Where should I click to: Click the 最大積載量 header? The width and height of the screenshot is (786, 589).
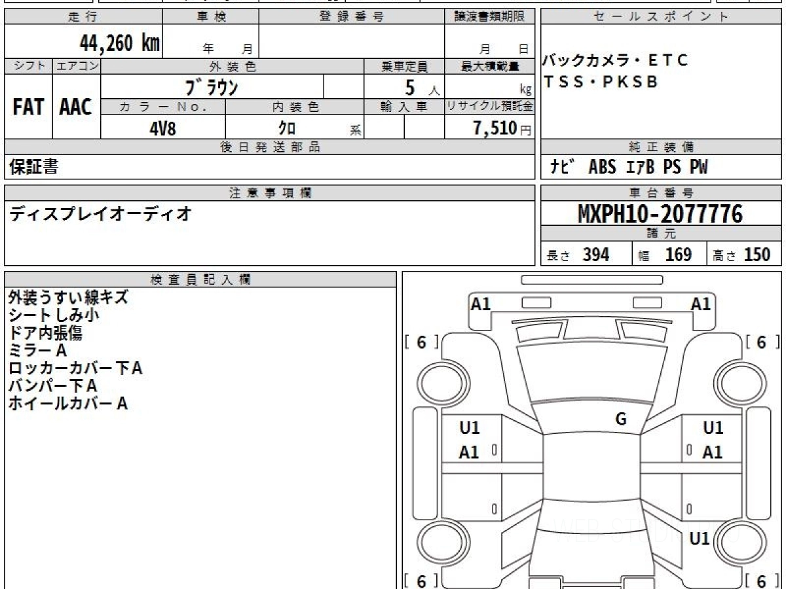click(x=490, y=66)
